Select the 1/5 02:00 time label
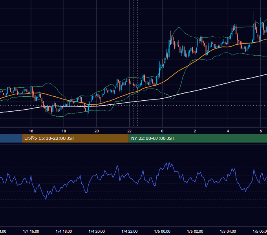267x235 pixels. tap(195, 231)
